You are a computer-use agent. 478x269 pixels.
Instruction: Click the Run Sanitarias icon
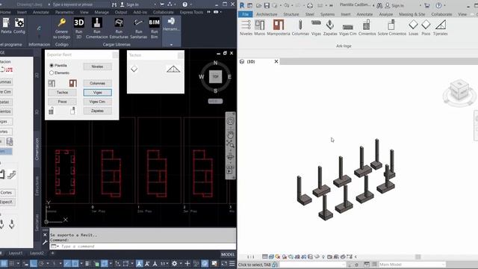point(138,23)
